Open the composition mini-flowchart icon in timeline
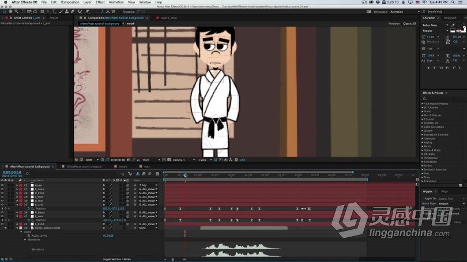This screenshot has height=262, width=467. 122,174
